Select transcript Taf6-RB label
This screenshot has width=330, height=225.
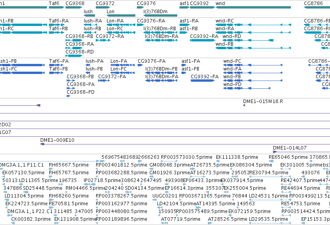coord(58,29)
